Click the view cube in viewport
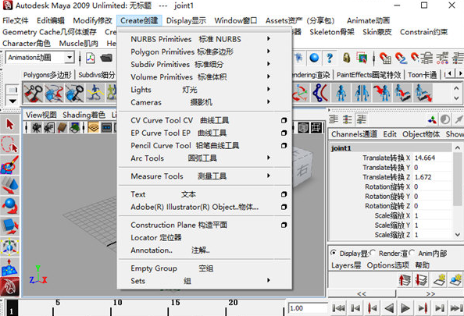The width and height of the screenshot is (464, 316). (x=302, y=169)
